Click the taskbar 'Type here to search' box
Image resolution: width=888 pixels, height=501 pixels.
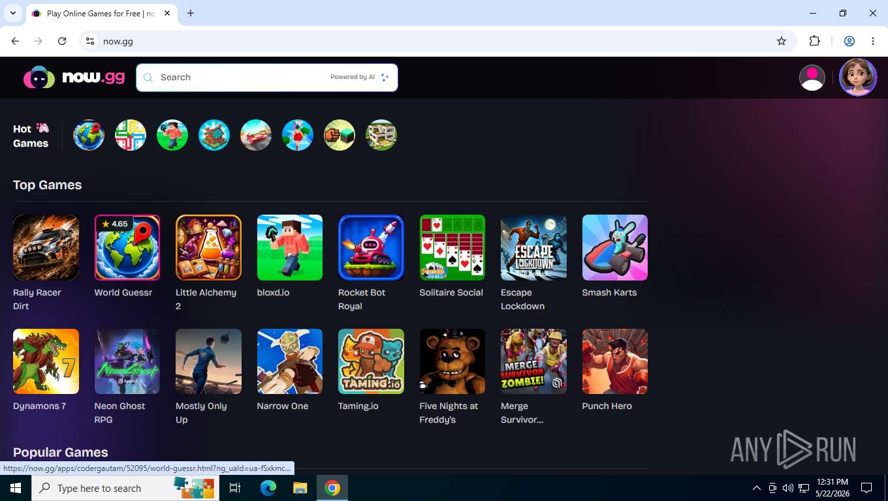[x=124, y=488]
